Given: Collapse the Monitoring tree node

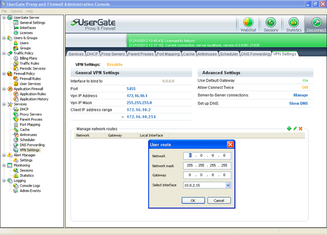Looking at the screenshot, I should tap(4, 166).
